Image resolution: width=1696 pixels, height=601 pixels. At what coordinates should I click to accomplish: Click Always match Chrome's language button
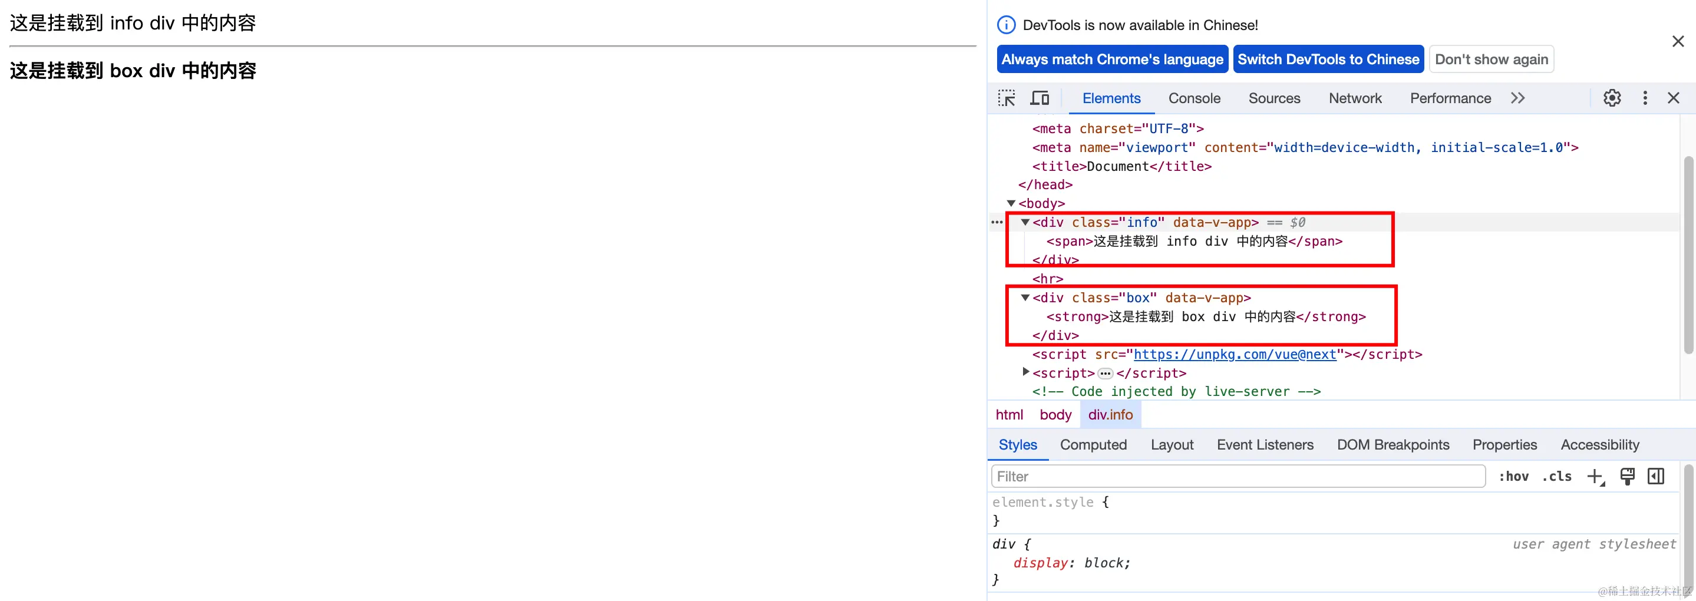click(1112, 60)
